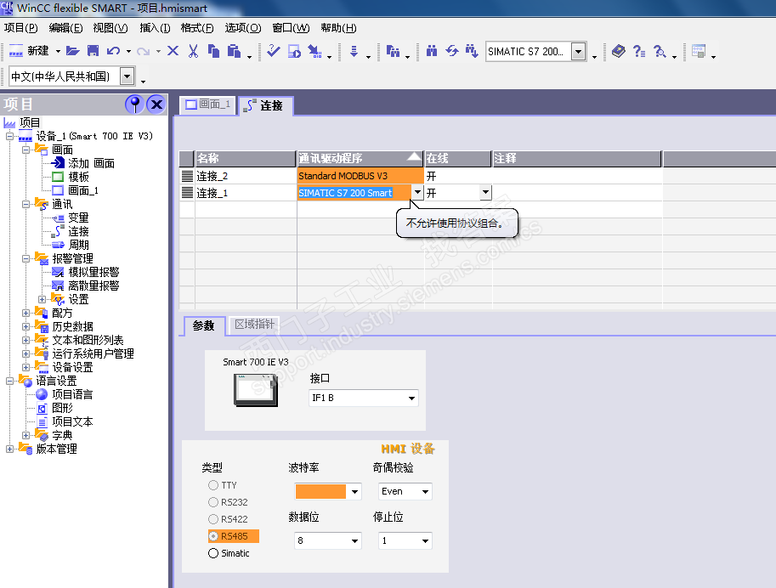The height and width of the screenshot is (588, 776).
Task: Click the binoculars find icon
Action: point(432,51)
